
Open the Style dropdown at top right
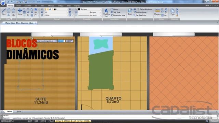point(208,5)
